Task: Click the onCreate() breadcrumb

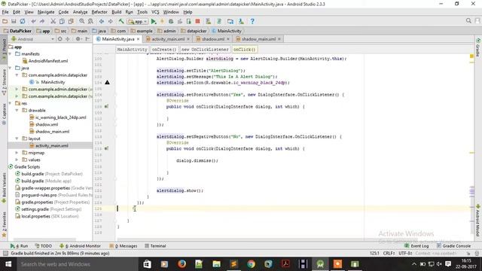Action: pos(164,50)
